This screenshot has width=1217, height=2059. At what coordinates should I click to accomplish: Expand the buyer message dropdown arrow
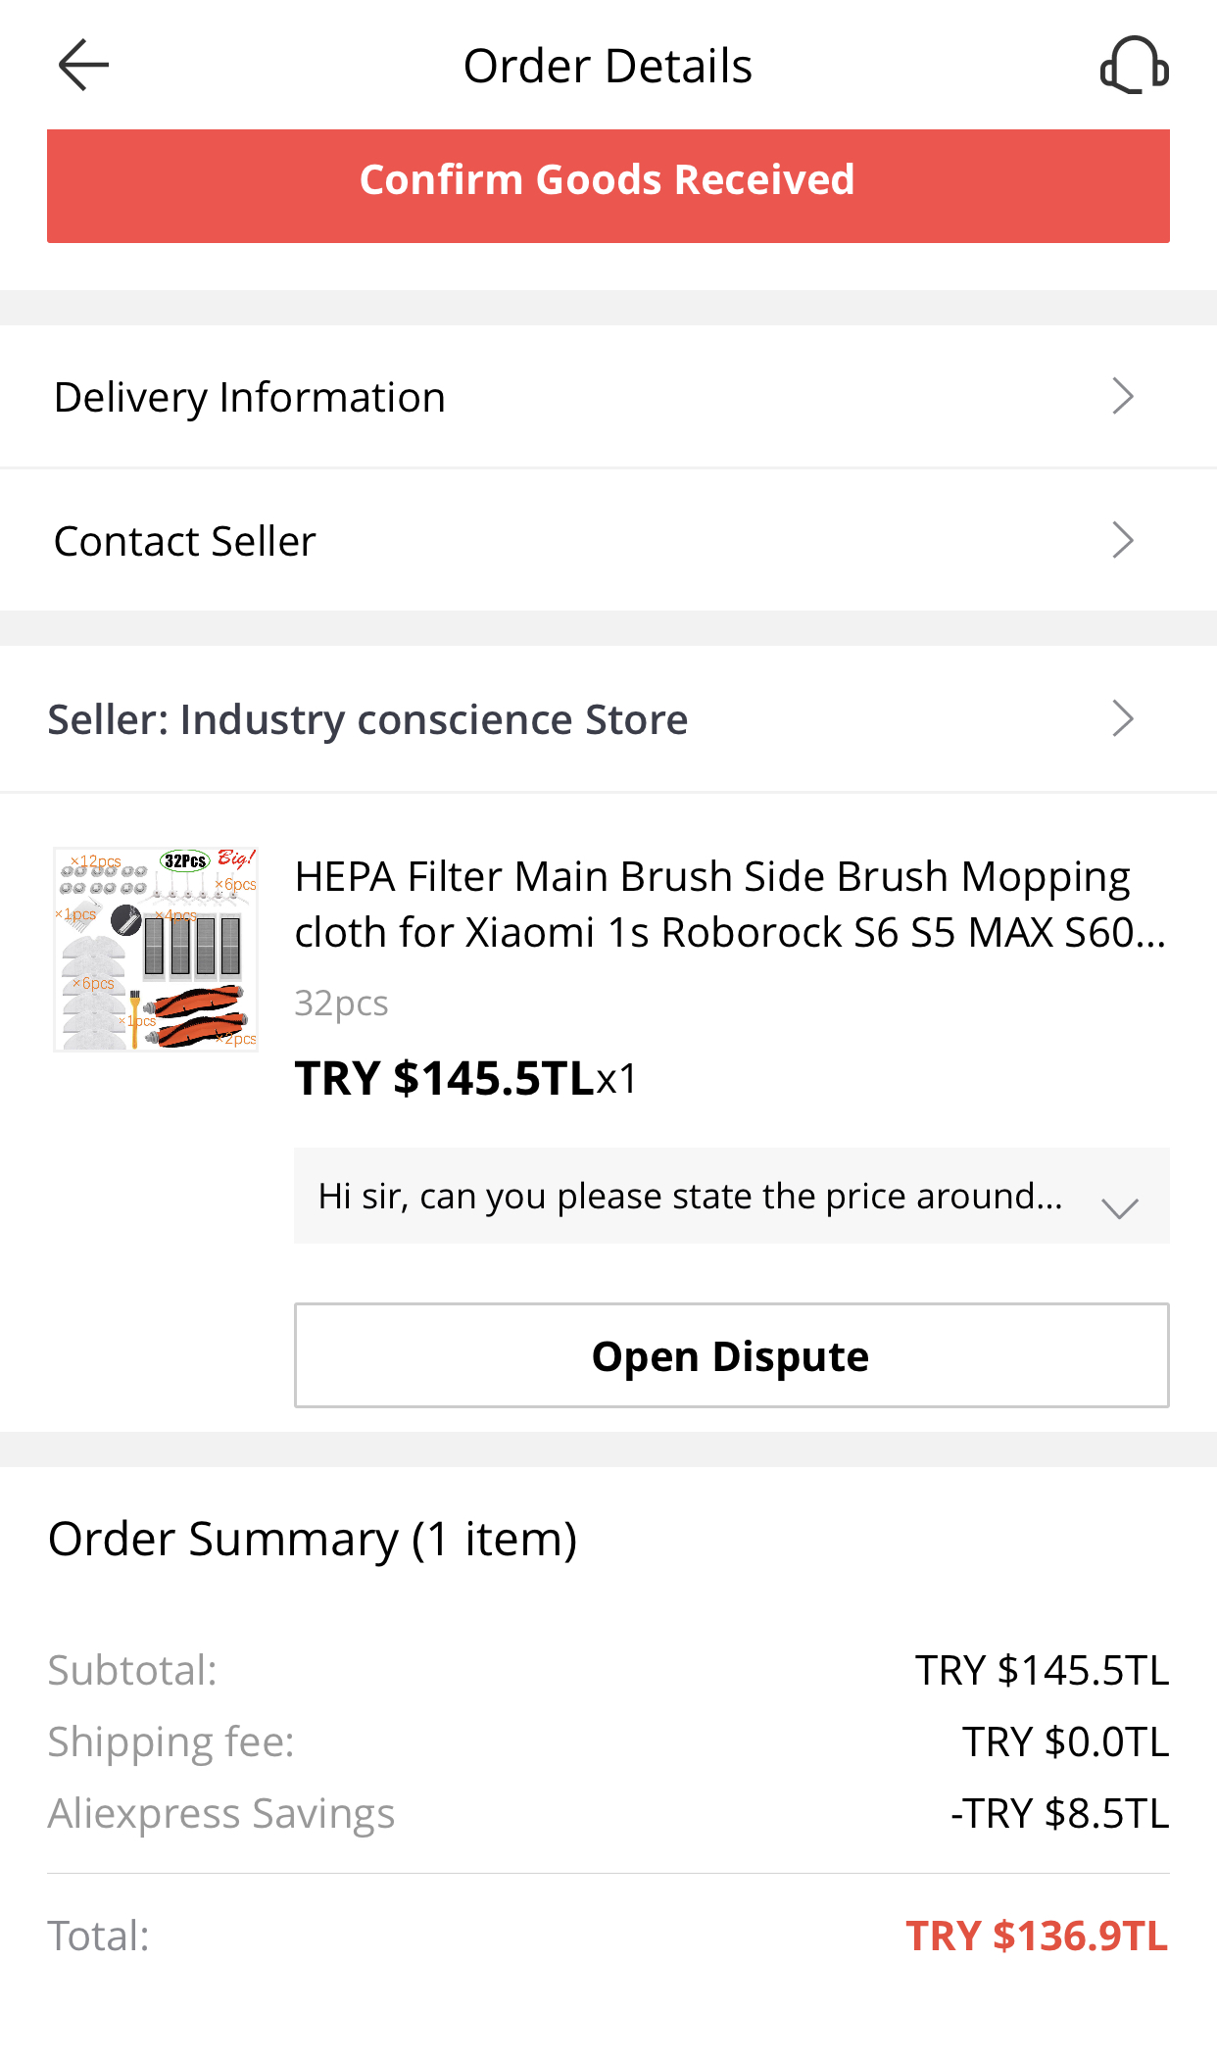(1120, 1207)
